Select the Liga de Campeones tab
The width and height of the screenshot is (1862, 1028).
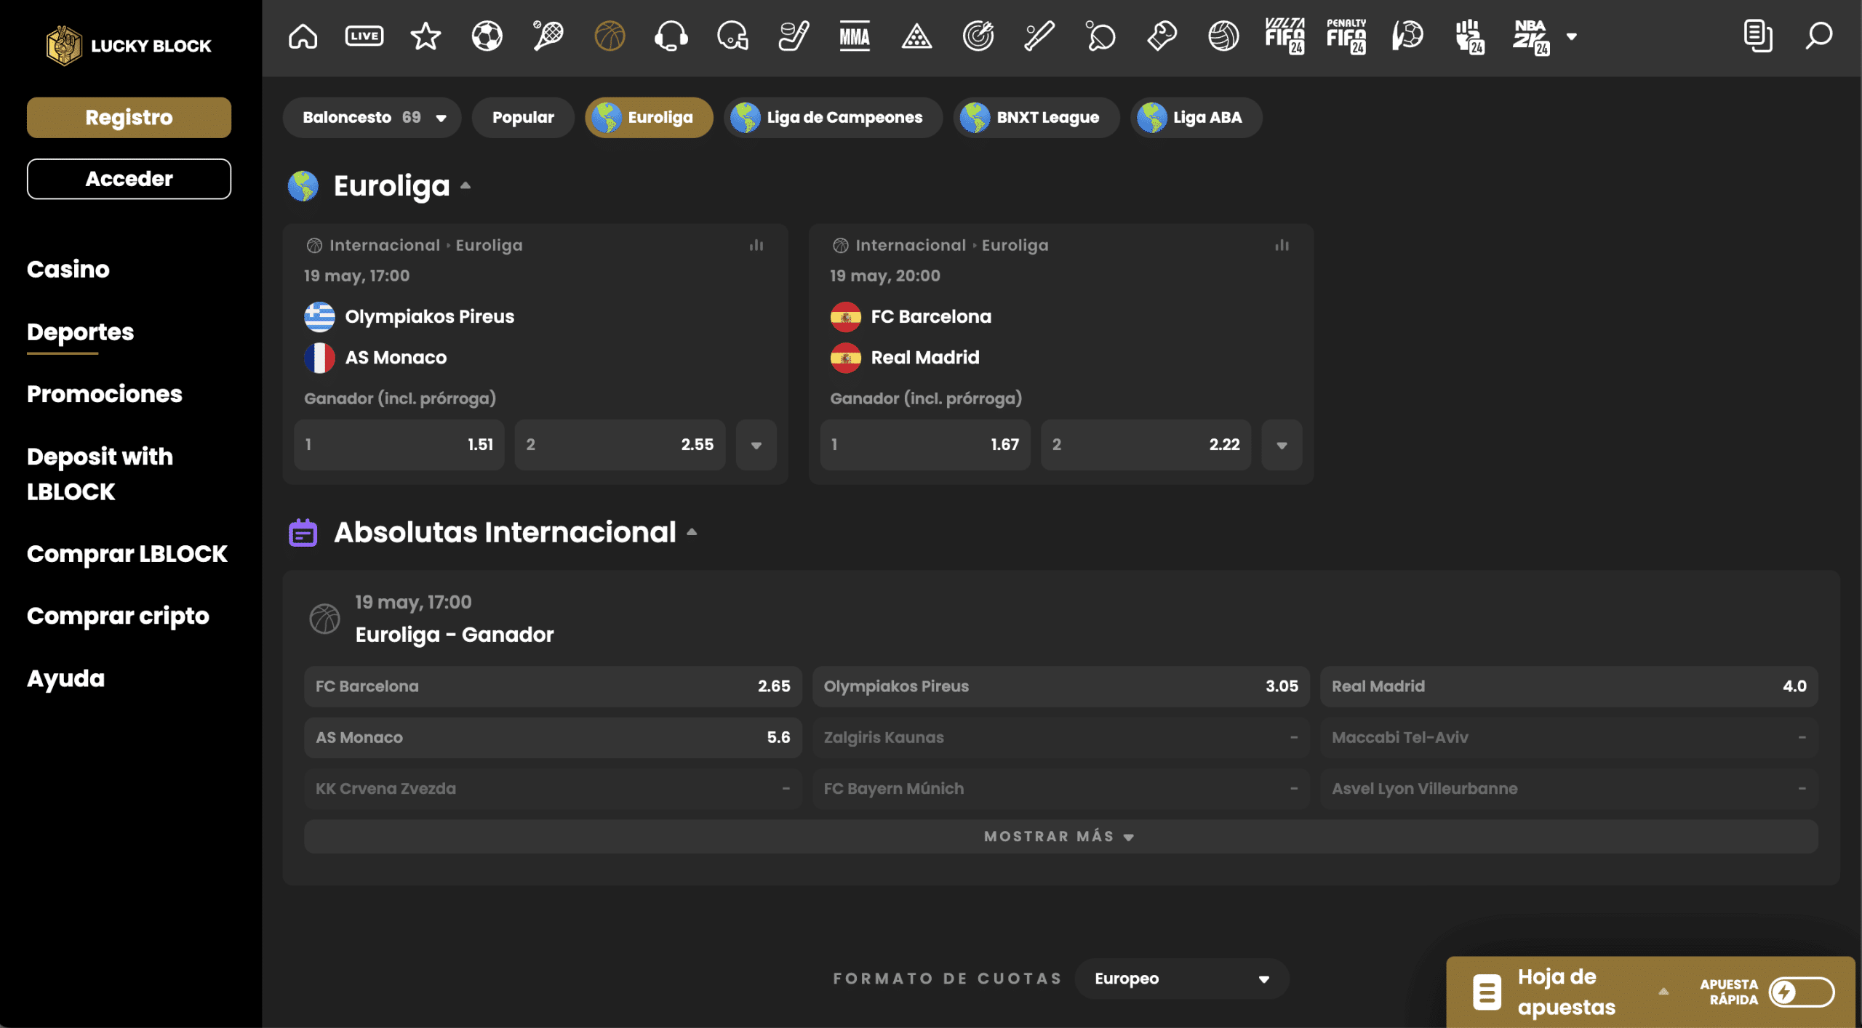pos(833,117)
